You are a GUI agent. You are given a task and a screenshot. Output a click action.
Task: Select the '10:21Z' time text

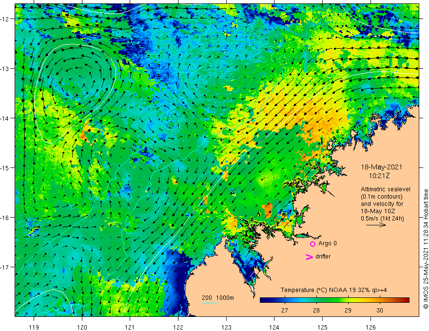379,176
